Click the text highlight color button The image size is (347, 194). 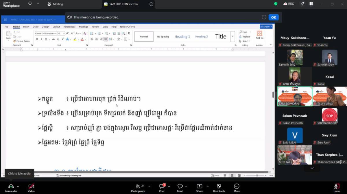tap(75, 39)
